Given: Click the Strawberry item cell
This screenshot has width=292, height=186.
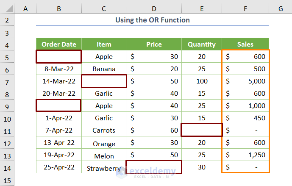Looking at the screenshot, I should [x=104, y=168].
